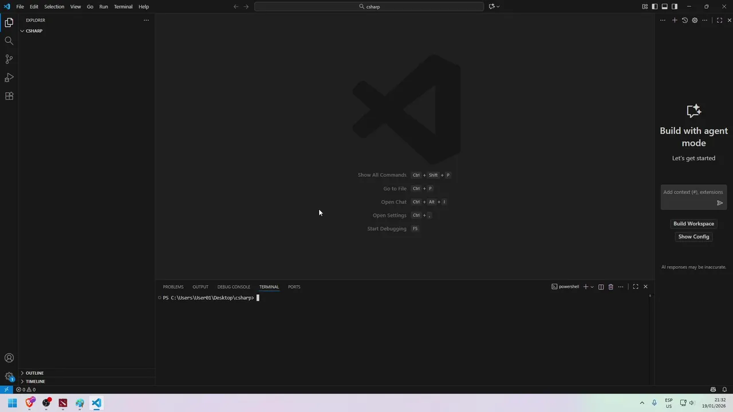Open the Terminal menu
The width and height of the screenshot is (733, 412).
coord(123,6)
